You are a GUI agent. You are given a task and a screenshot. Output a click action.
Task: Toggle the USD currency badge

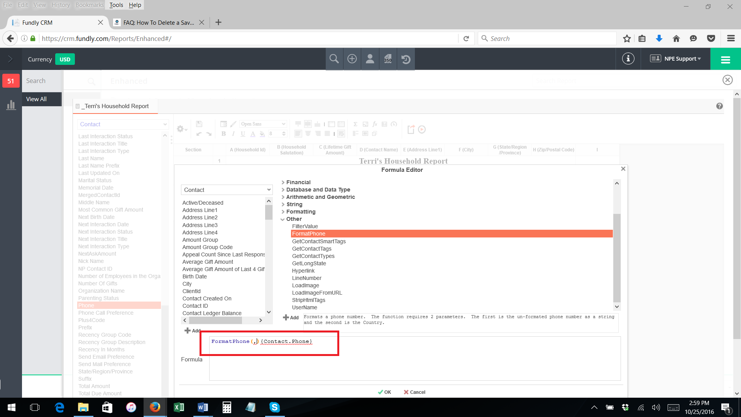[x=65, y=59]
